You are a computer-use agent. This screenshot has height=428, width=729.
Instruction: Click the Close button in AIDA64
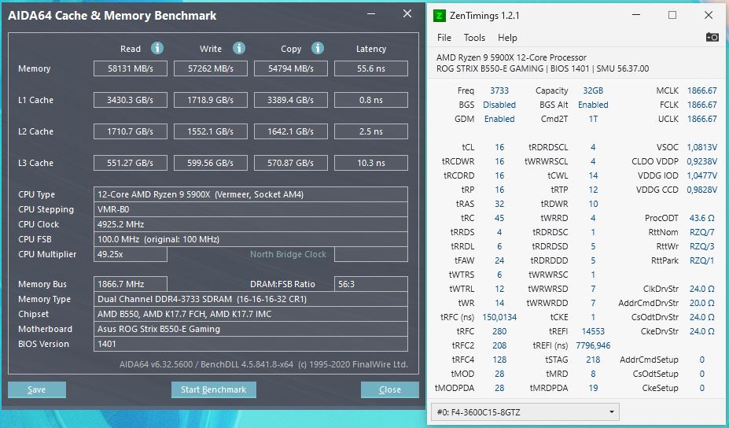point(389,390)
